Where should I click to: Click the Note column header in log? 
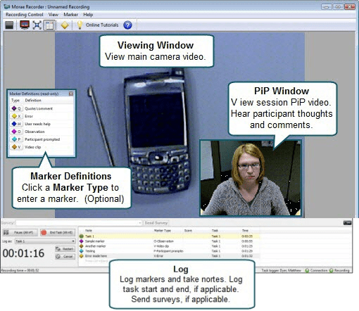click(89, 231)
